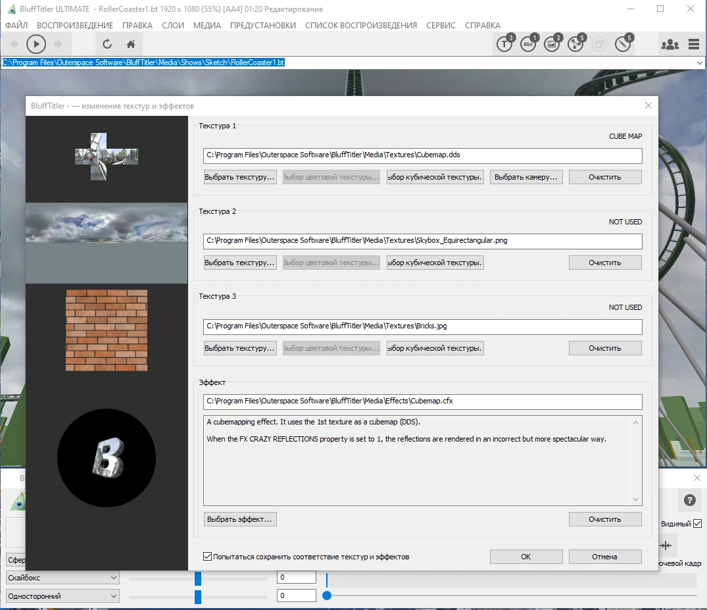
Task: Click Очистить for the effect
Action: (x=605, y=519)
